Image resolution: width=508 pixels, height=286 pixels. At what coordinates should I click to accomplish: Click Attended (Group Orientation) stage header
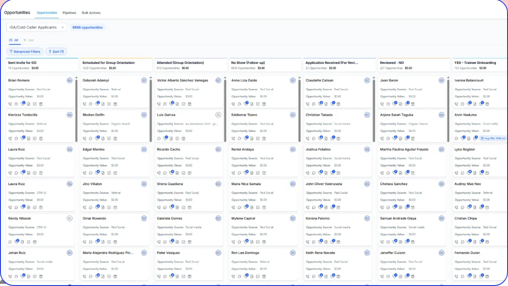coord(190,65)
